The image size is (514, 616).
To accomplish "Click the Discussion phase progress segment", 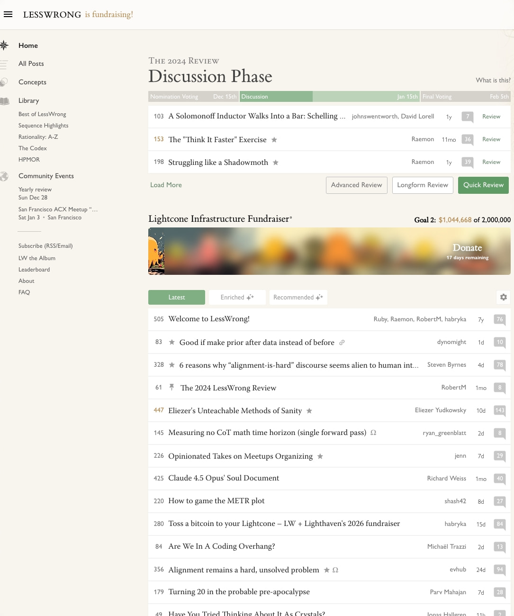I will pyautogui.click(x=329, y=96).
